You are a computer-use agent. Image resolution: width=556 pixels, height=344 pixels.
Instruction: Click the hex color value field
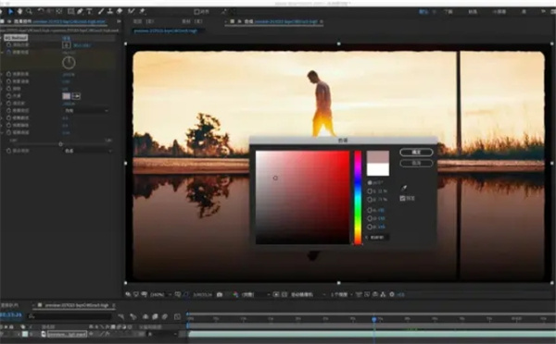click(378, 237)
